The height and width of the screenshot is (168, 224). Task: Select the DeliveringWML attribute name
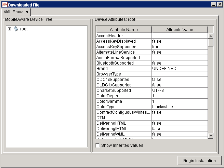tap(124, 134)
